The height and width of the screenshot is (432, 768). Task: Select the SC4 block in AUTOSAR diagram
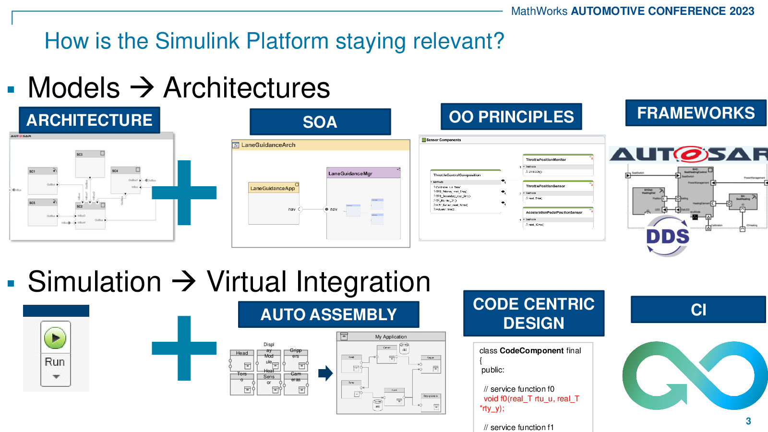tap(125, 180)
